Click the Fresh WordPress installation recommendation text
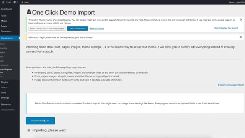This screenshot has height=138, width=245. tap(127, 103)
